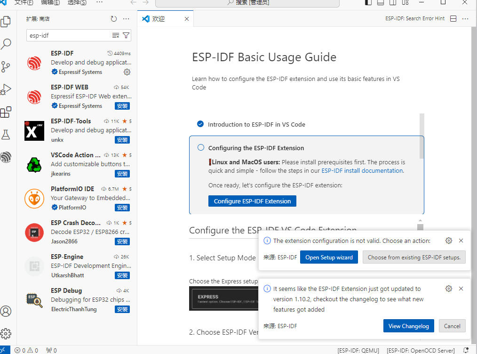Install the ESP-Engine extension

pyautogui.click(x=122, y=275)
